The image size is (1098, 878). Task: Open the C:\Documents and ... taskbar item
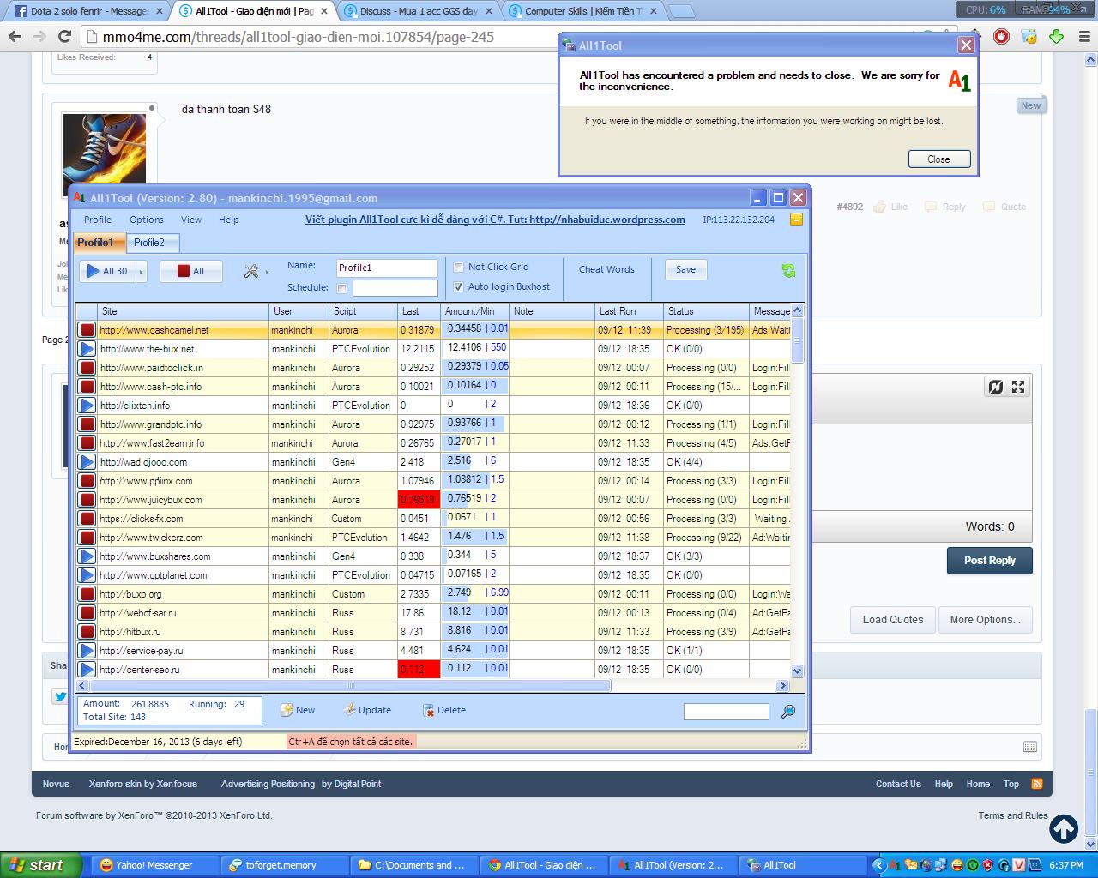tap(415, 865)
